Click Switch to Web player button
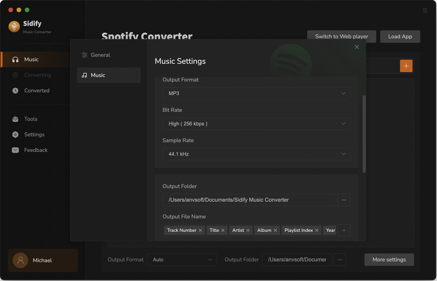 pos(341,37)
